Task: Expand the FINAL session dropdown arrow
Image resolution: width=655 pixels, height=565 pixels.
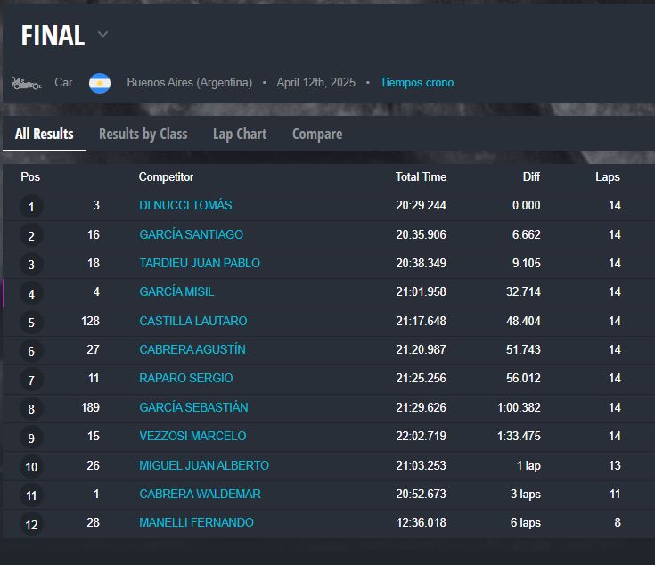Action: tap(102, 35)
